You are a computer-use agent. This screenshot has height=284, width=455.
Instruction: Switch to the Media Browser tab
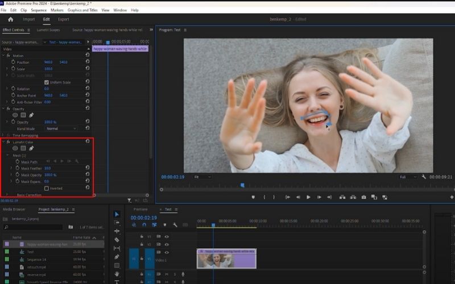[14, 209]
